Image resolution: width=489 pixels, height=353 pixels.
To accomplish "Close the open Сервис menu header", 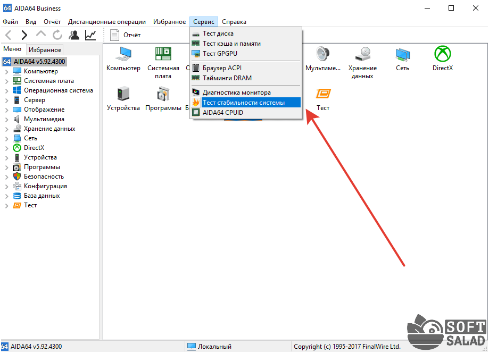I will coord(204,22).
